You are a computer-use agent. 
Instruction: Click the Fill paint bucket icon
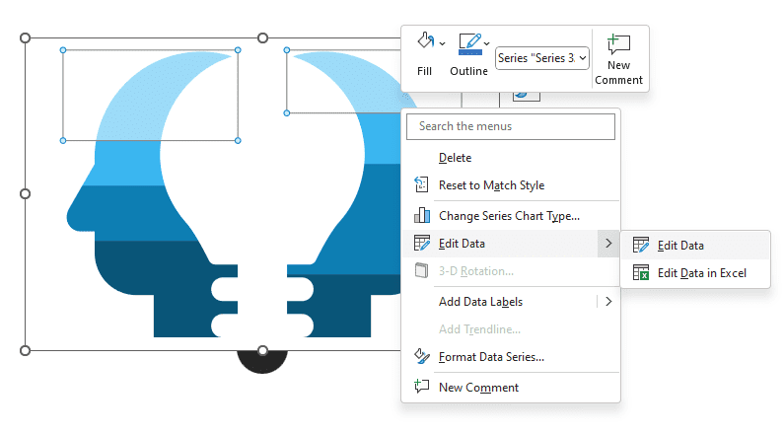[425, 41]
